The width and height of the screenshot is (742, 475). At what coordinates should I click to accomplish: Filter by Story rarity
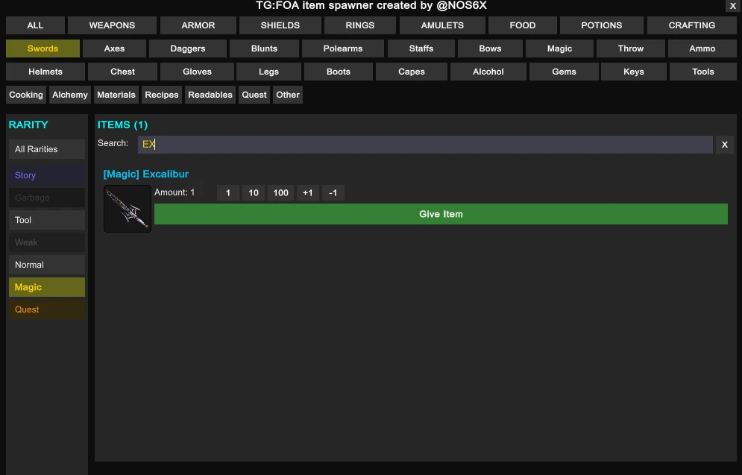tap(47, 175)
